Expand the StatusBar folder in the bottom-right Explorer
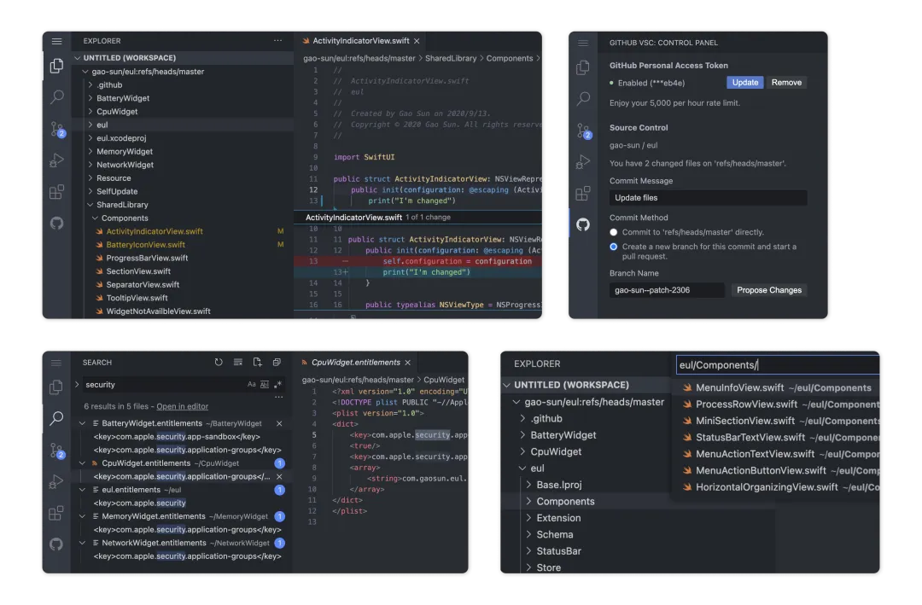Image resolution: width=922 pixels, height=605 pixels. tap(528, 551)
